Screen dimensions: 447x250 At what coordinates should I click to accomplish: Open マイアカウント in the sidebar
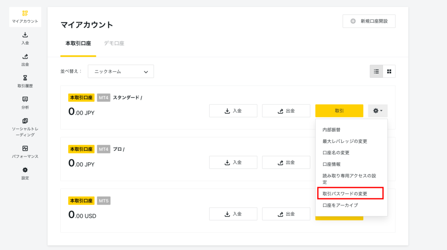pos(25,17)
